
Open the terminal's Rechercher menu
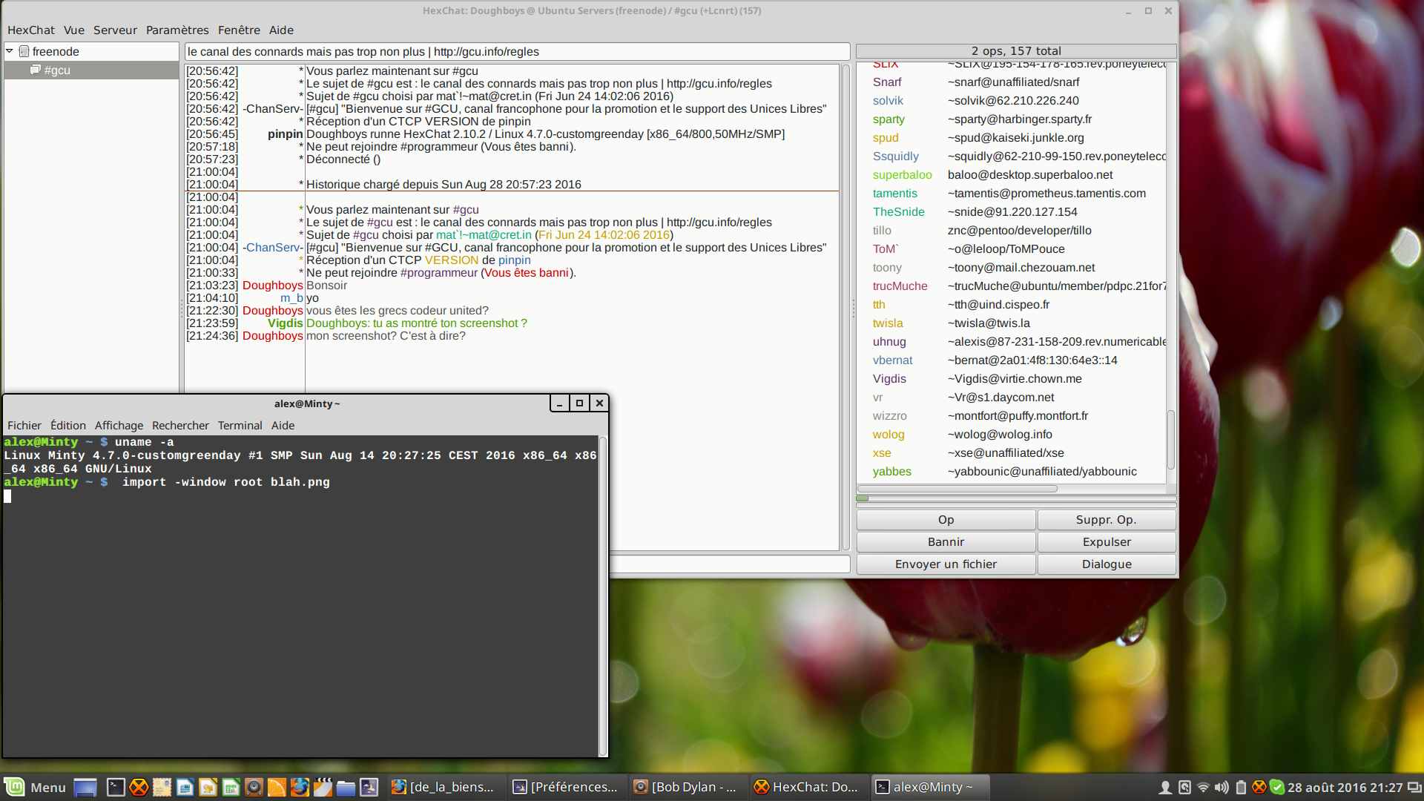coord(180,426)
